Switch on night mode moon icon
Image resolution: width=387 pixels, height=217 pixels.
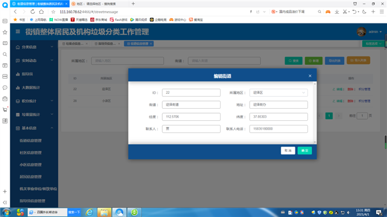click(x=364, y=11)
